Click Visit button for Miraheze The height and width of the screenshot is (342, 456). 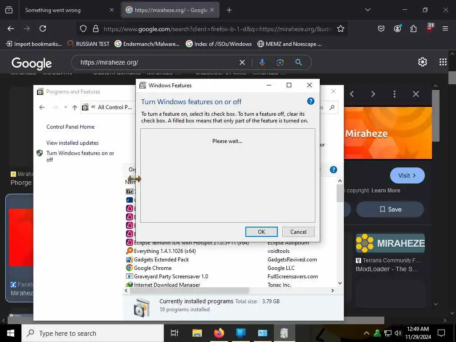point(407,175)
